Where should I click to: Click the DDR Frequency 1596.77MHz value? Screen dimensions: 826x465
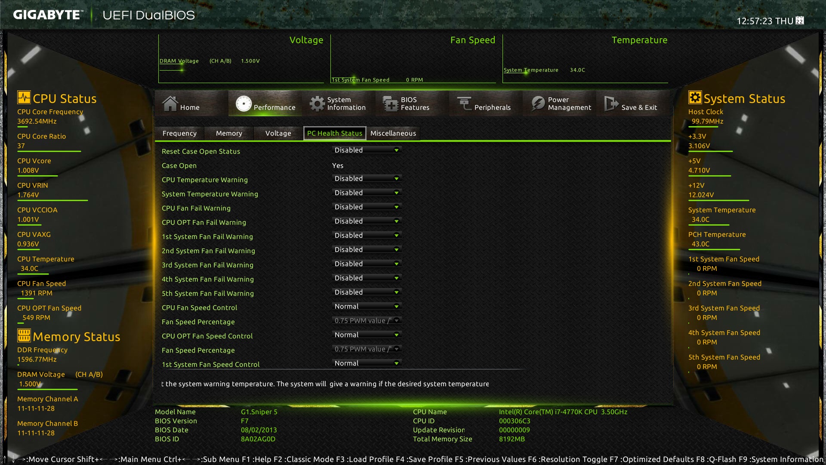[x=37, y=359]
